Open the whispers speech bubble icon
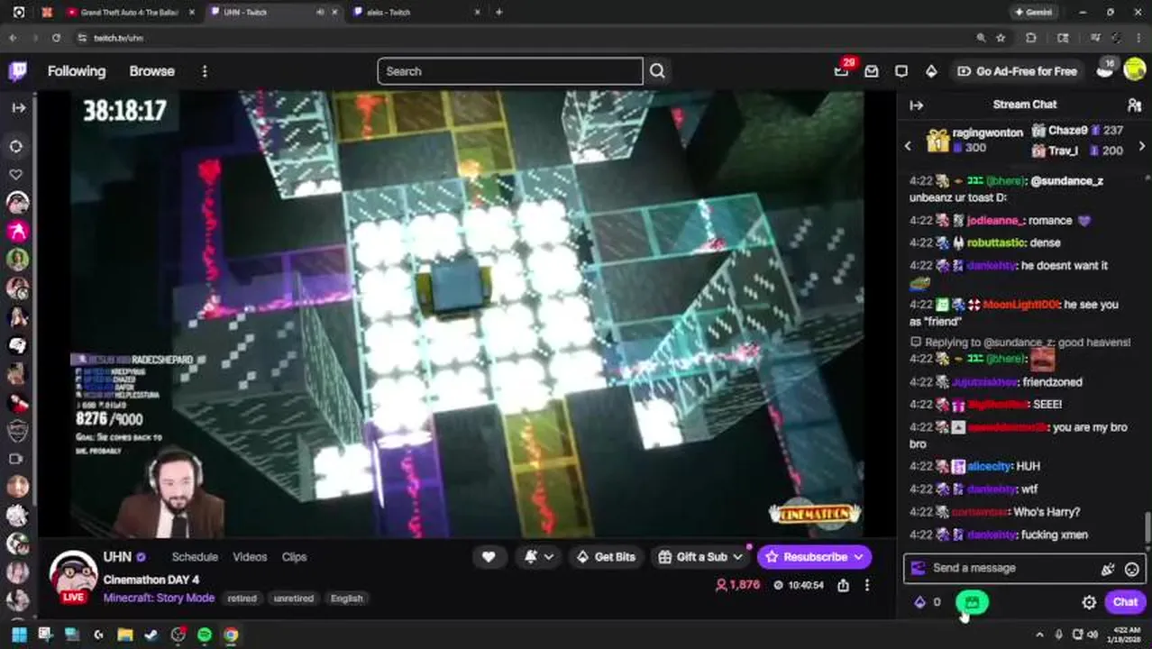This screenshot has width=1152, height=649. click(x=901, y=71)
